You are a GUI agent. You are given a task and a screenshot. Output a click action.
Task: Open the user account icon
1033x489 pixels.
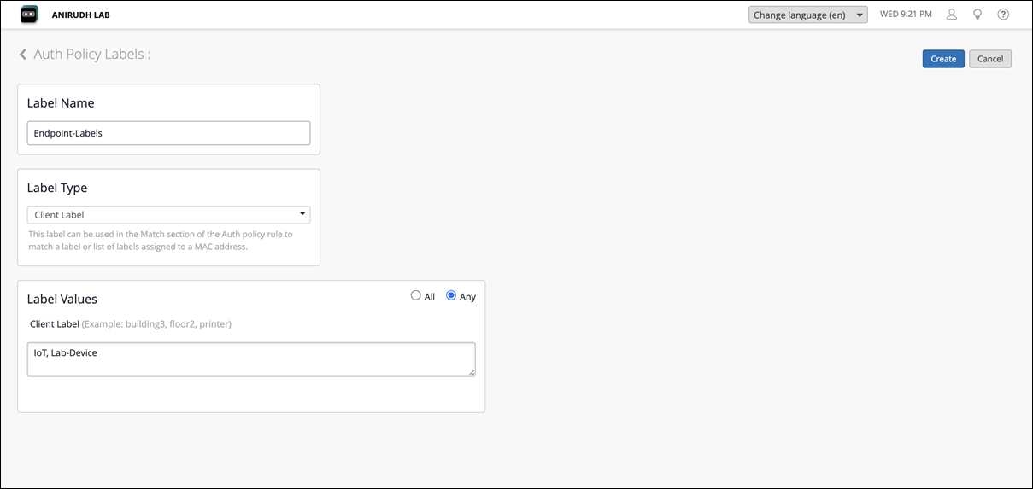952,15
